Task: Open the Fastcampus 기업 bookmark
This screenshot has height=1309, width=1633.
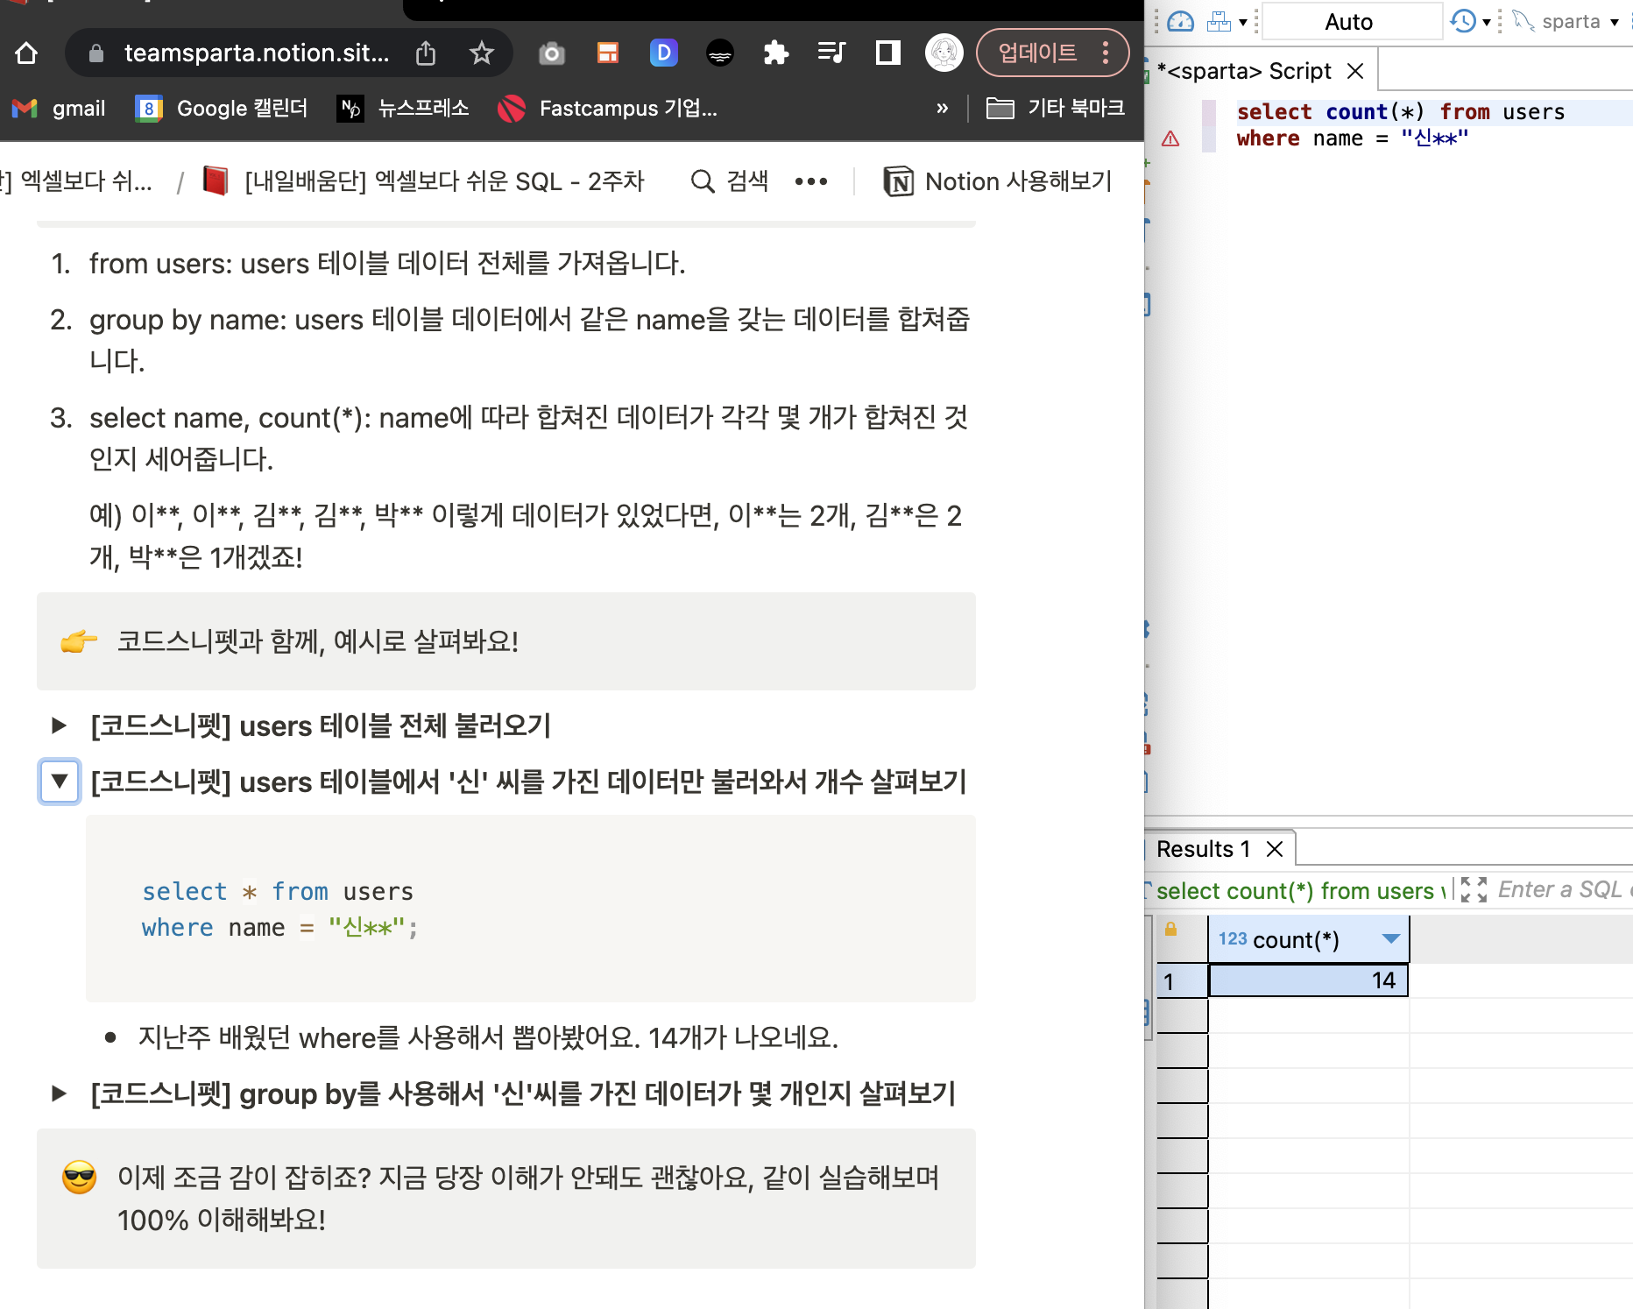Action: coord(607,109)
